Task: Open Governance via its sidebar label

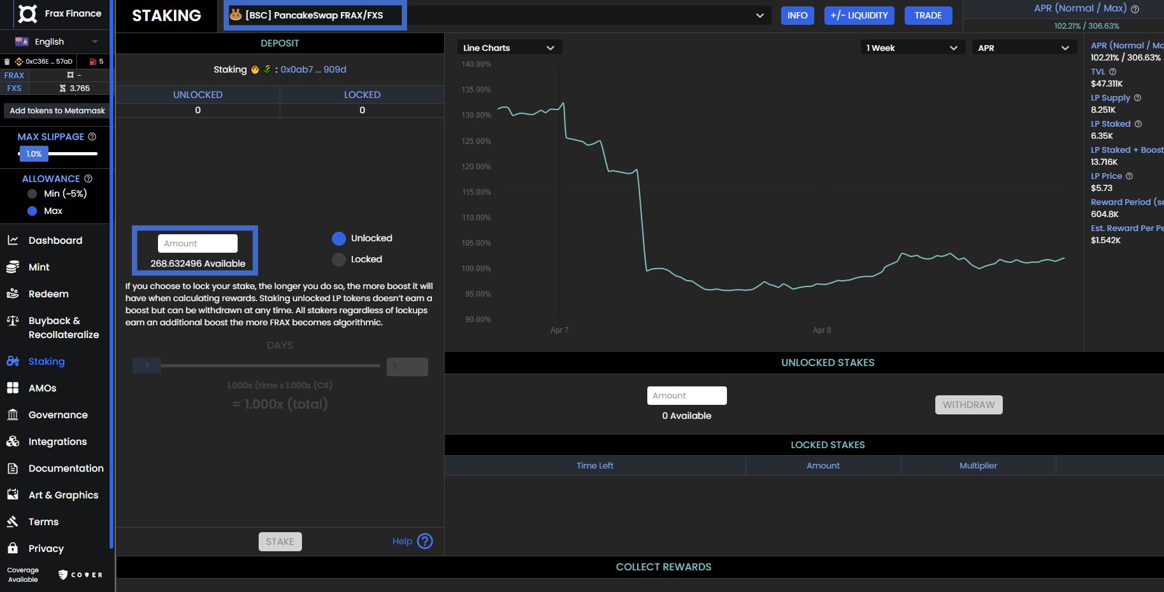Action: (58, 414)
